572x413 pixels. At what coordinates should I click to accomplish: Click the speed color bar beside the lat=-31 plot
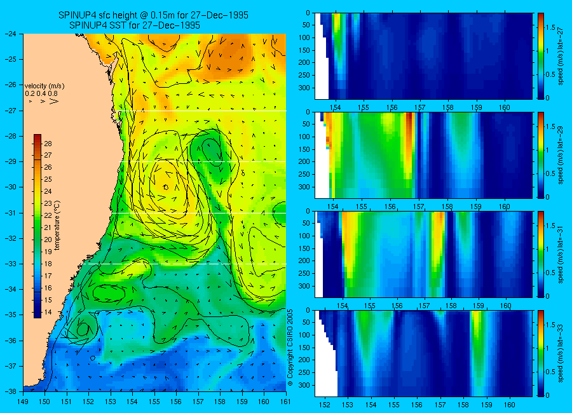(541, 254)
